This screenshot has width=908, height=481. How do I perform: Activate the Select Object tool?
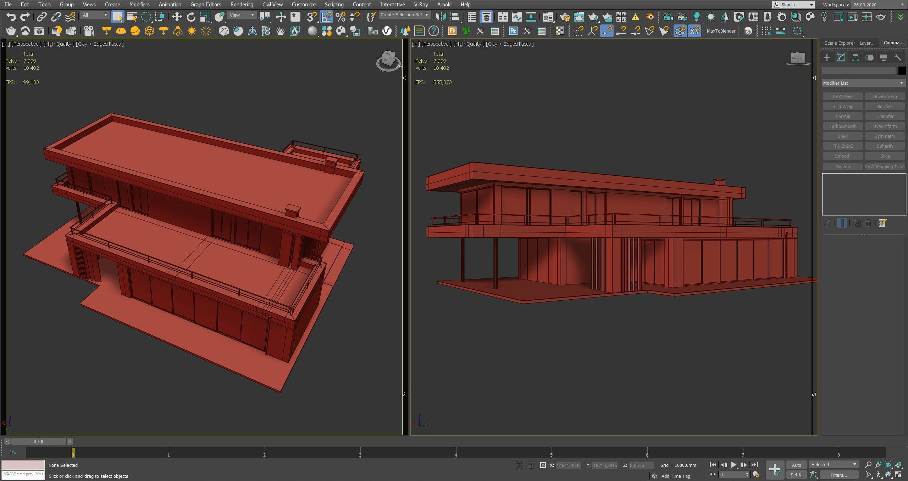coord(117,17)
